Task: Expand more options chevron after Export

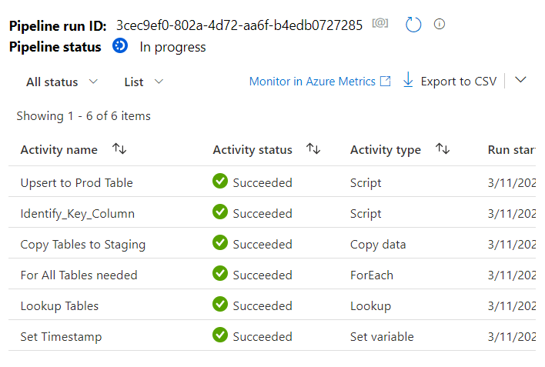Action: [520, 80]
